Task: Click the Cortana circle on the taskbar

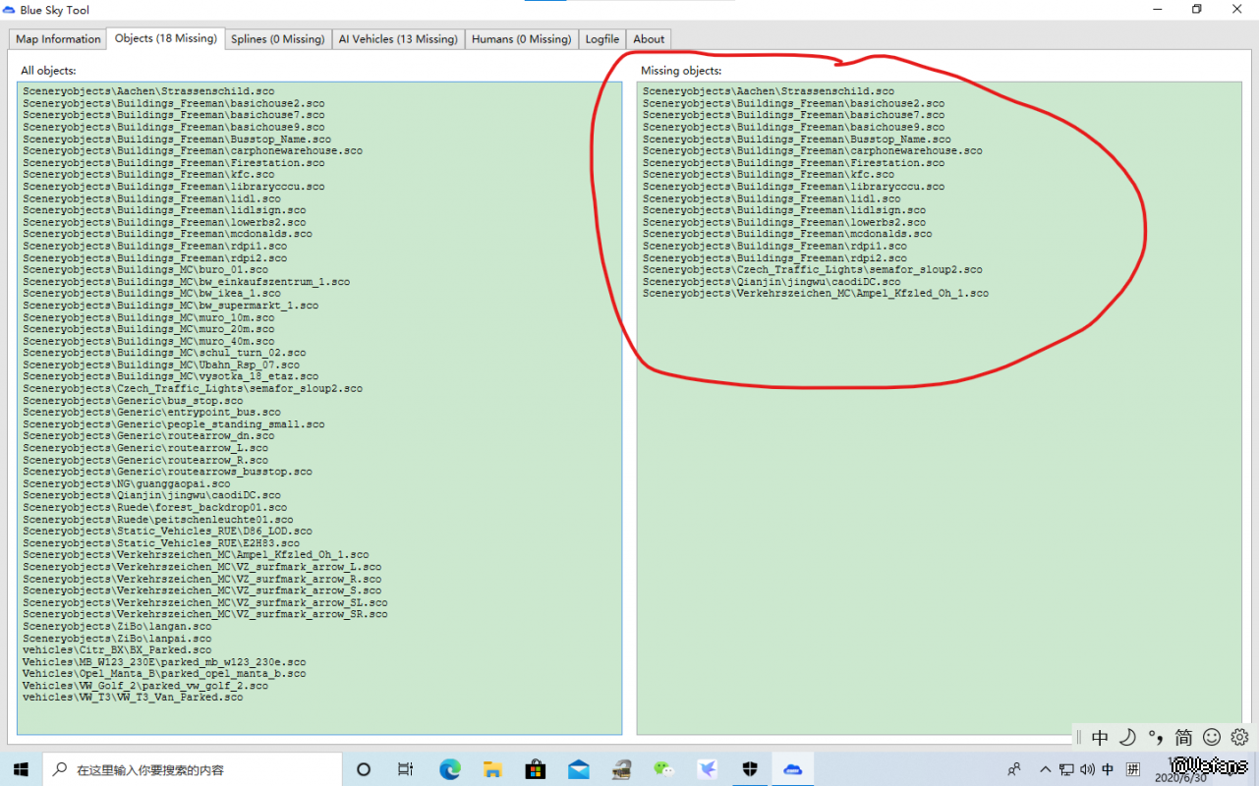Action: (x=363, y=769)
